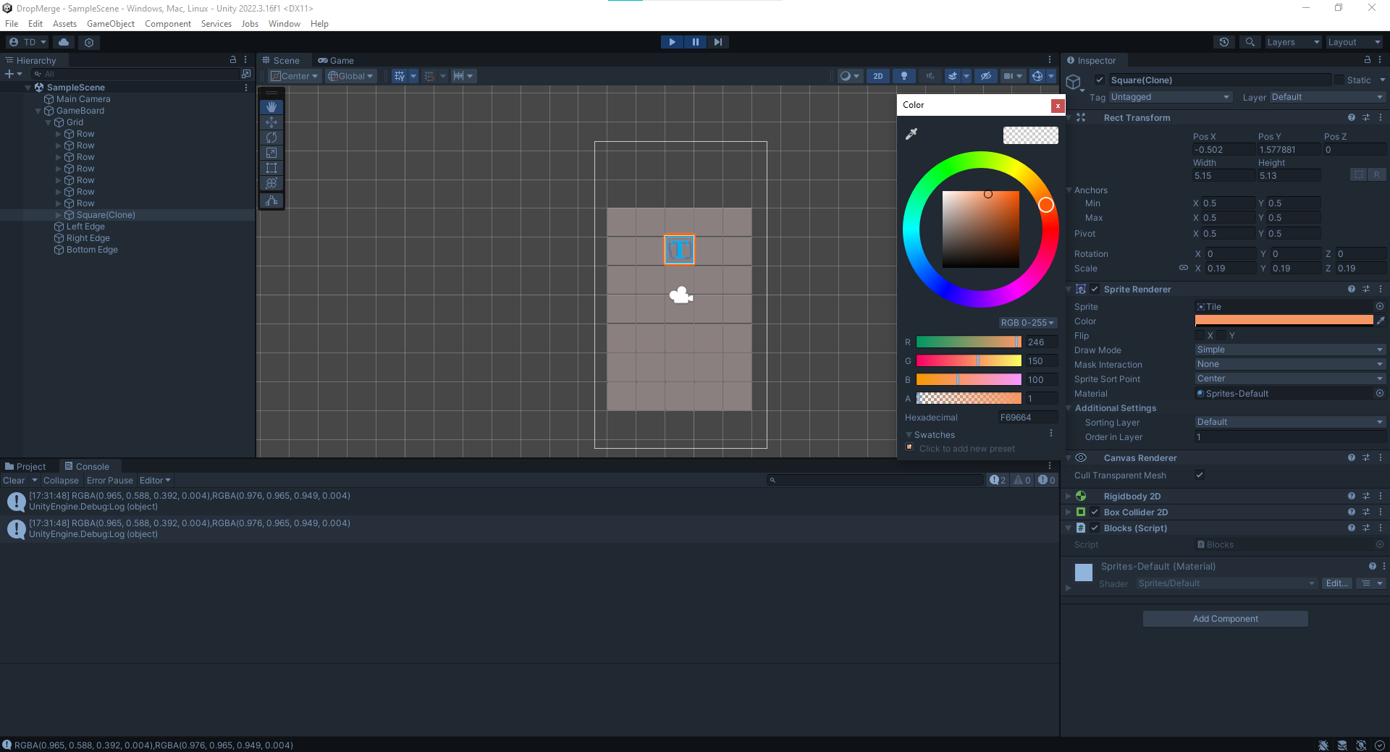This screenshot has height=752, width=1390.
Task: Open the Draw Mode dropdown in Sprite Renderer
Action: [1289, 350]
